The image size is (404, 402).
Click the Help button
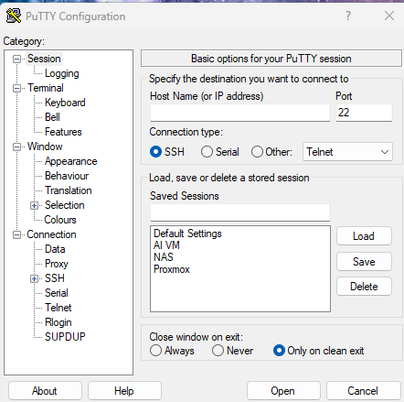pyautogui.click(x=124, y=391)
